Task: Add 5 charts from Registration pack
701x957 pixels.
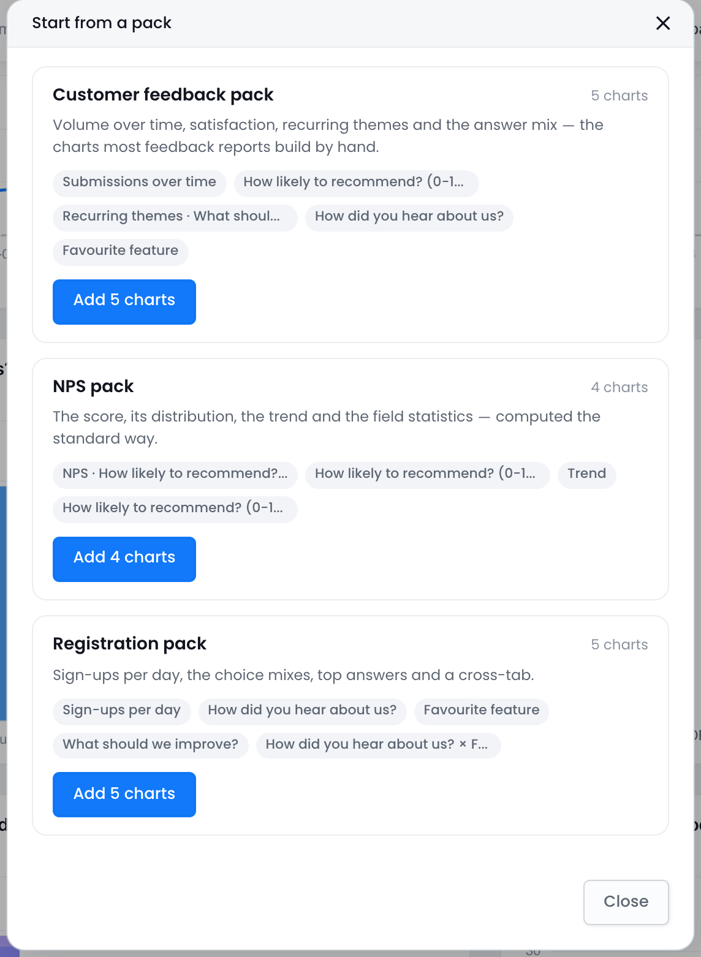Action: 124,795
